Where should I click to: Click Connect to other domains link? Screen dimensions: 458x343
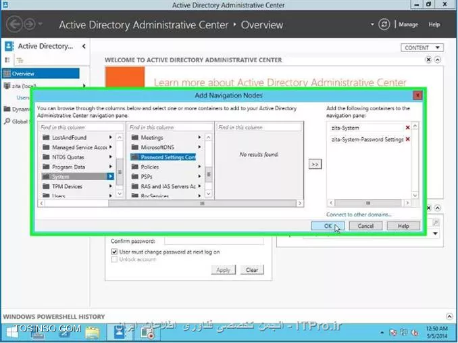tap(359, 214)
